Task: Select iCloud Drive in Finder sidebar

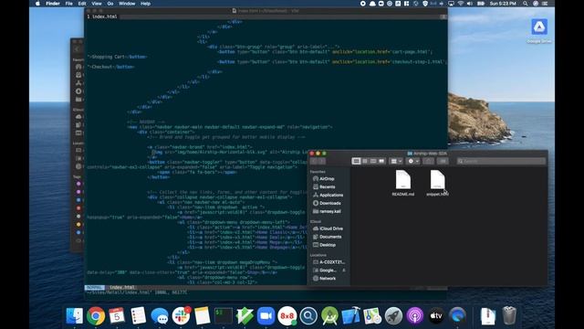Action: point(328,228)
